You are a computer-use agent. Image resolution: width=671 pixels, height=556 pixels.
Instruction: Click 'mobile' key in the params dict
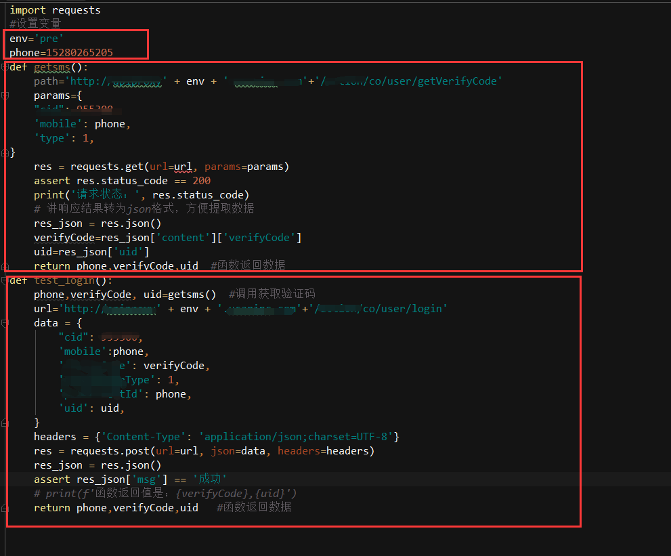58,124
